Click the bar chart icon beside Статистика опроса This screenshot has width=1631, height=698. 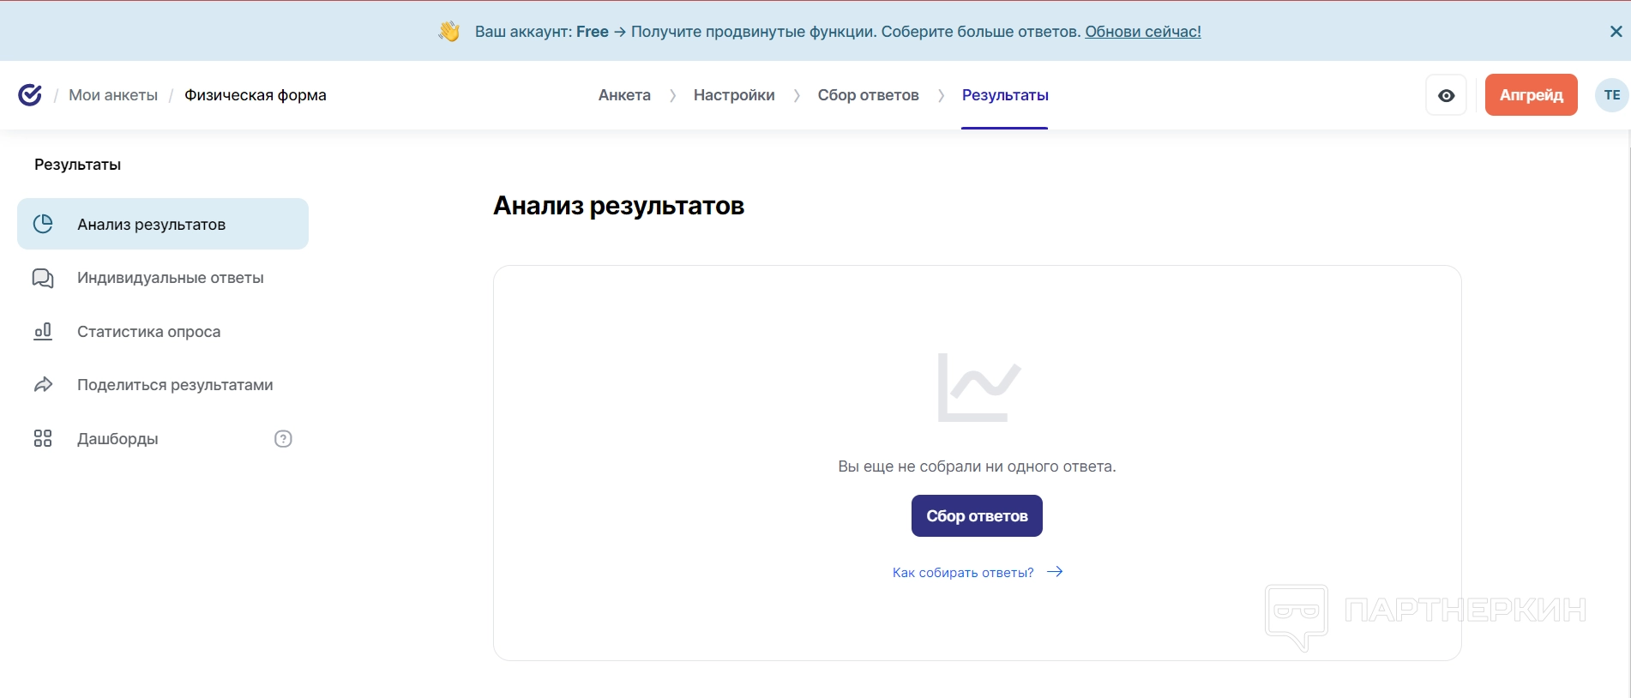tap(43, 331)
